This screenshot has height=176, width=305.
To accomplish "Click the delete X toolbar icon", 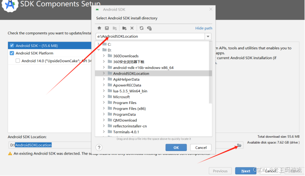I will pyautogui.click(x=132, y=28).
